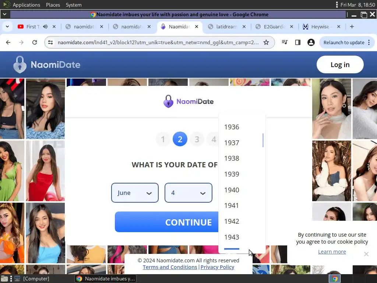Close the Heywise tab
Viewport: 377px width, 283px height.
click(x=339, y=27)
